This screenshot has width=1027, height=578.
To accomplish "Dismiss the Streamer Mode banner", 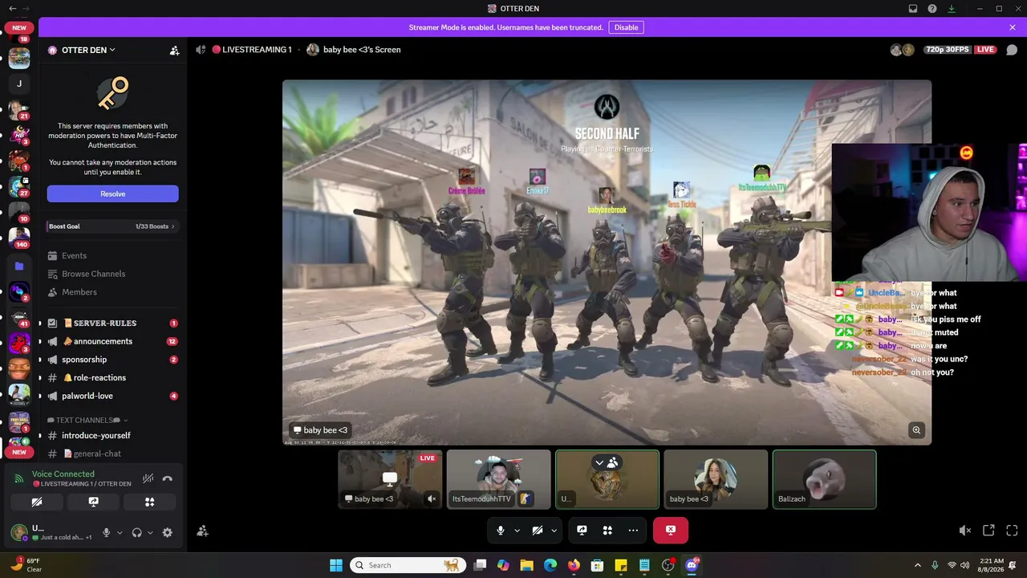I will pos(1013,27).
